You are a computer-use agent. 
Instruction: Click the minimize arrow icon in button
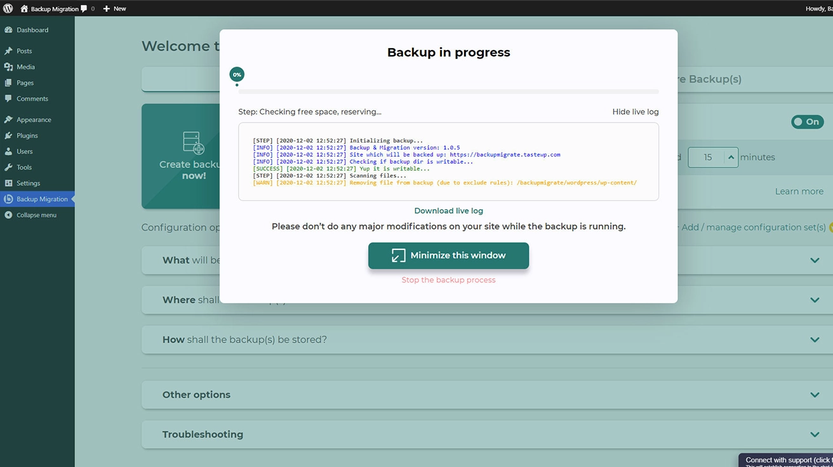[x=398, y=256]
